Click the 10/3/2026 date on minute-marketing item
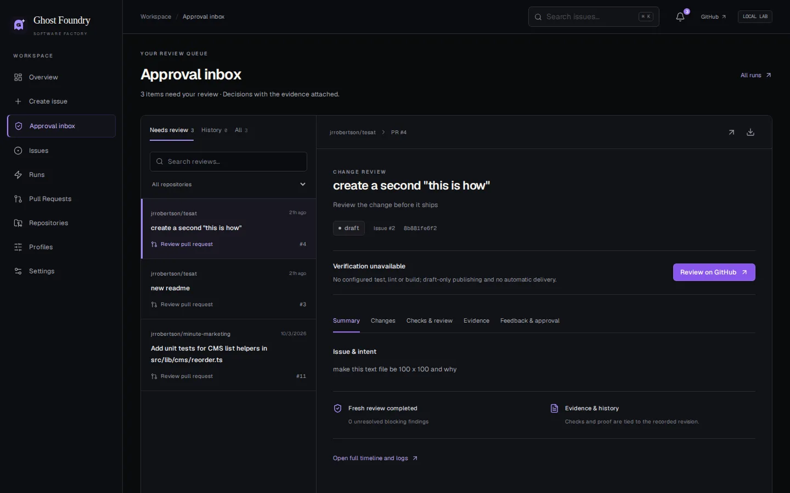 click(x=294, y=334)
